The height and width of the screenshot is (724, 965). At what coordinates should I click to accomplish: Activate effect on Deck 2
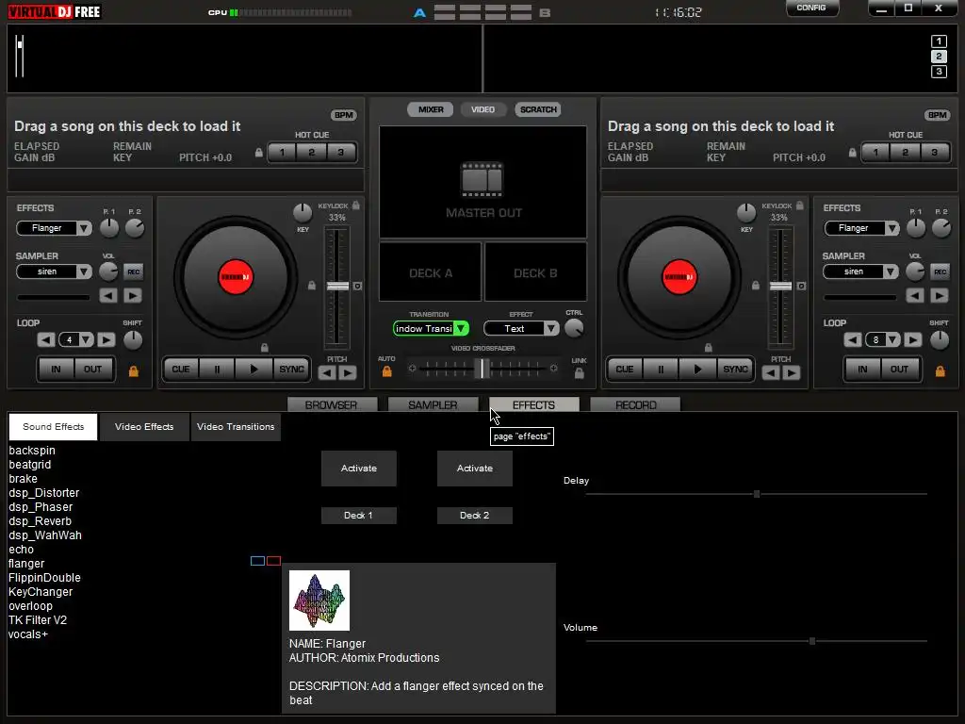pyautogui.click(x=475, y=469)
